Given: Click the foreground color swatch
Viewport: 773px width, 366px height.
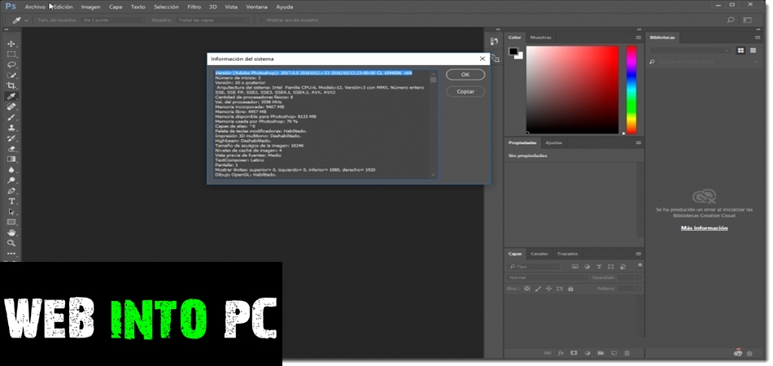Looking at the screenshot, I should pyautogui.click(x=513, y=51).
